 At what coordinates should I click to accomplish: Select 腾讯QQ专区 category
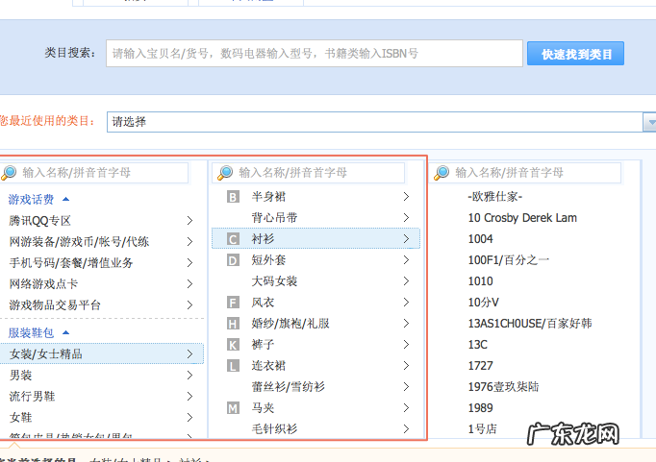coord(40,221)
